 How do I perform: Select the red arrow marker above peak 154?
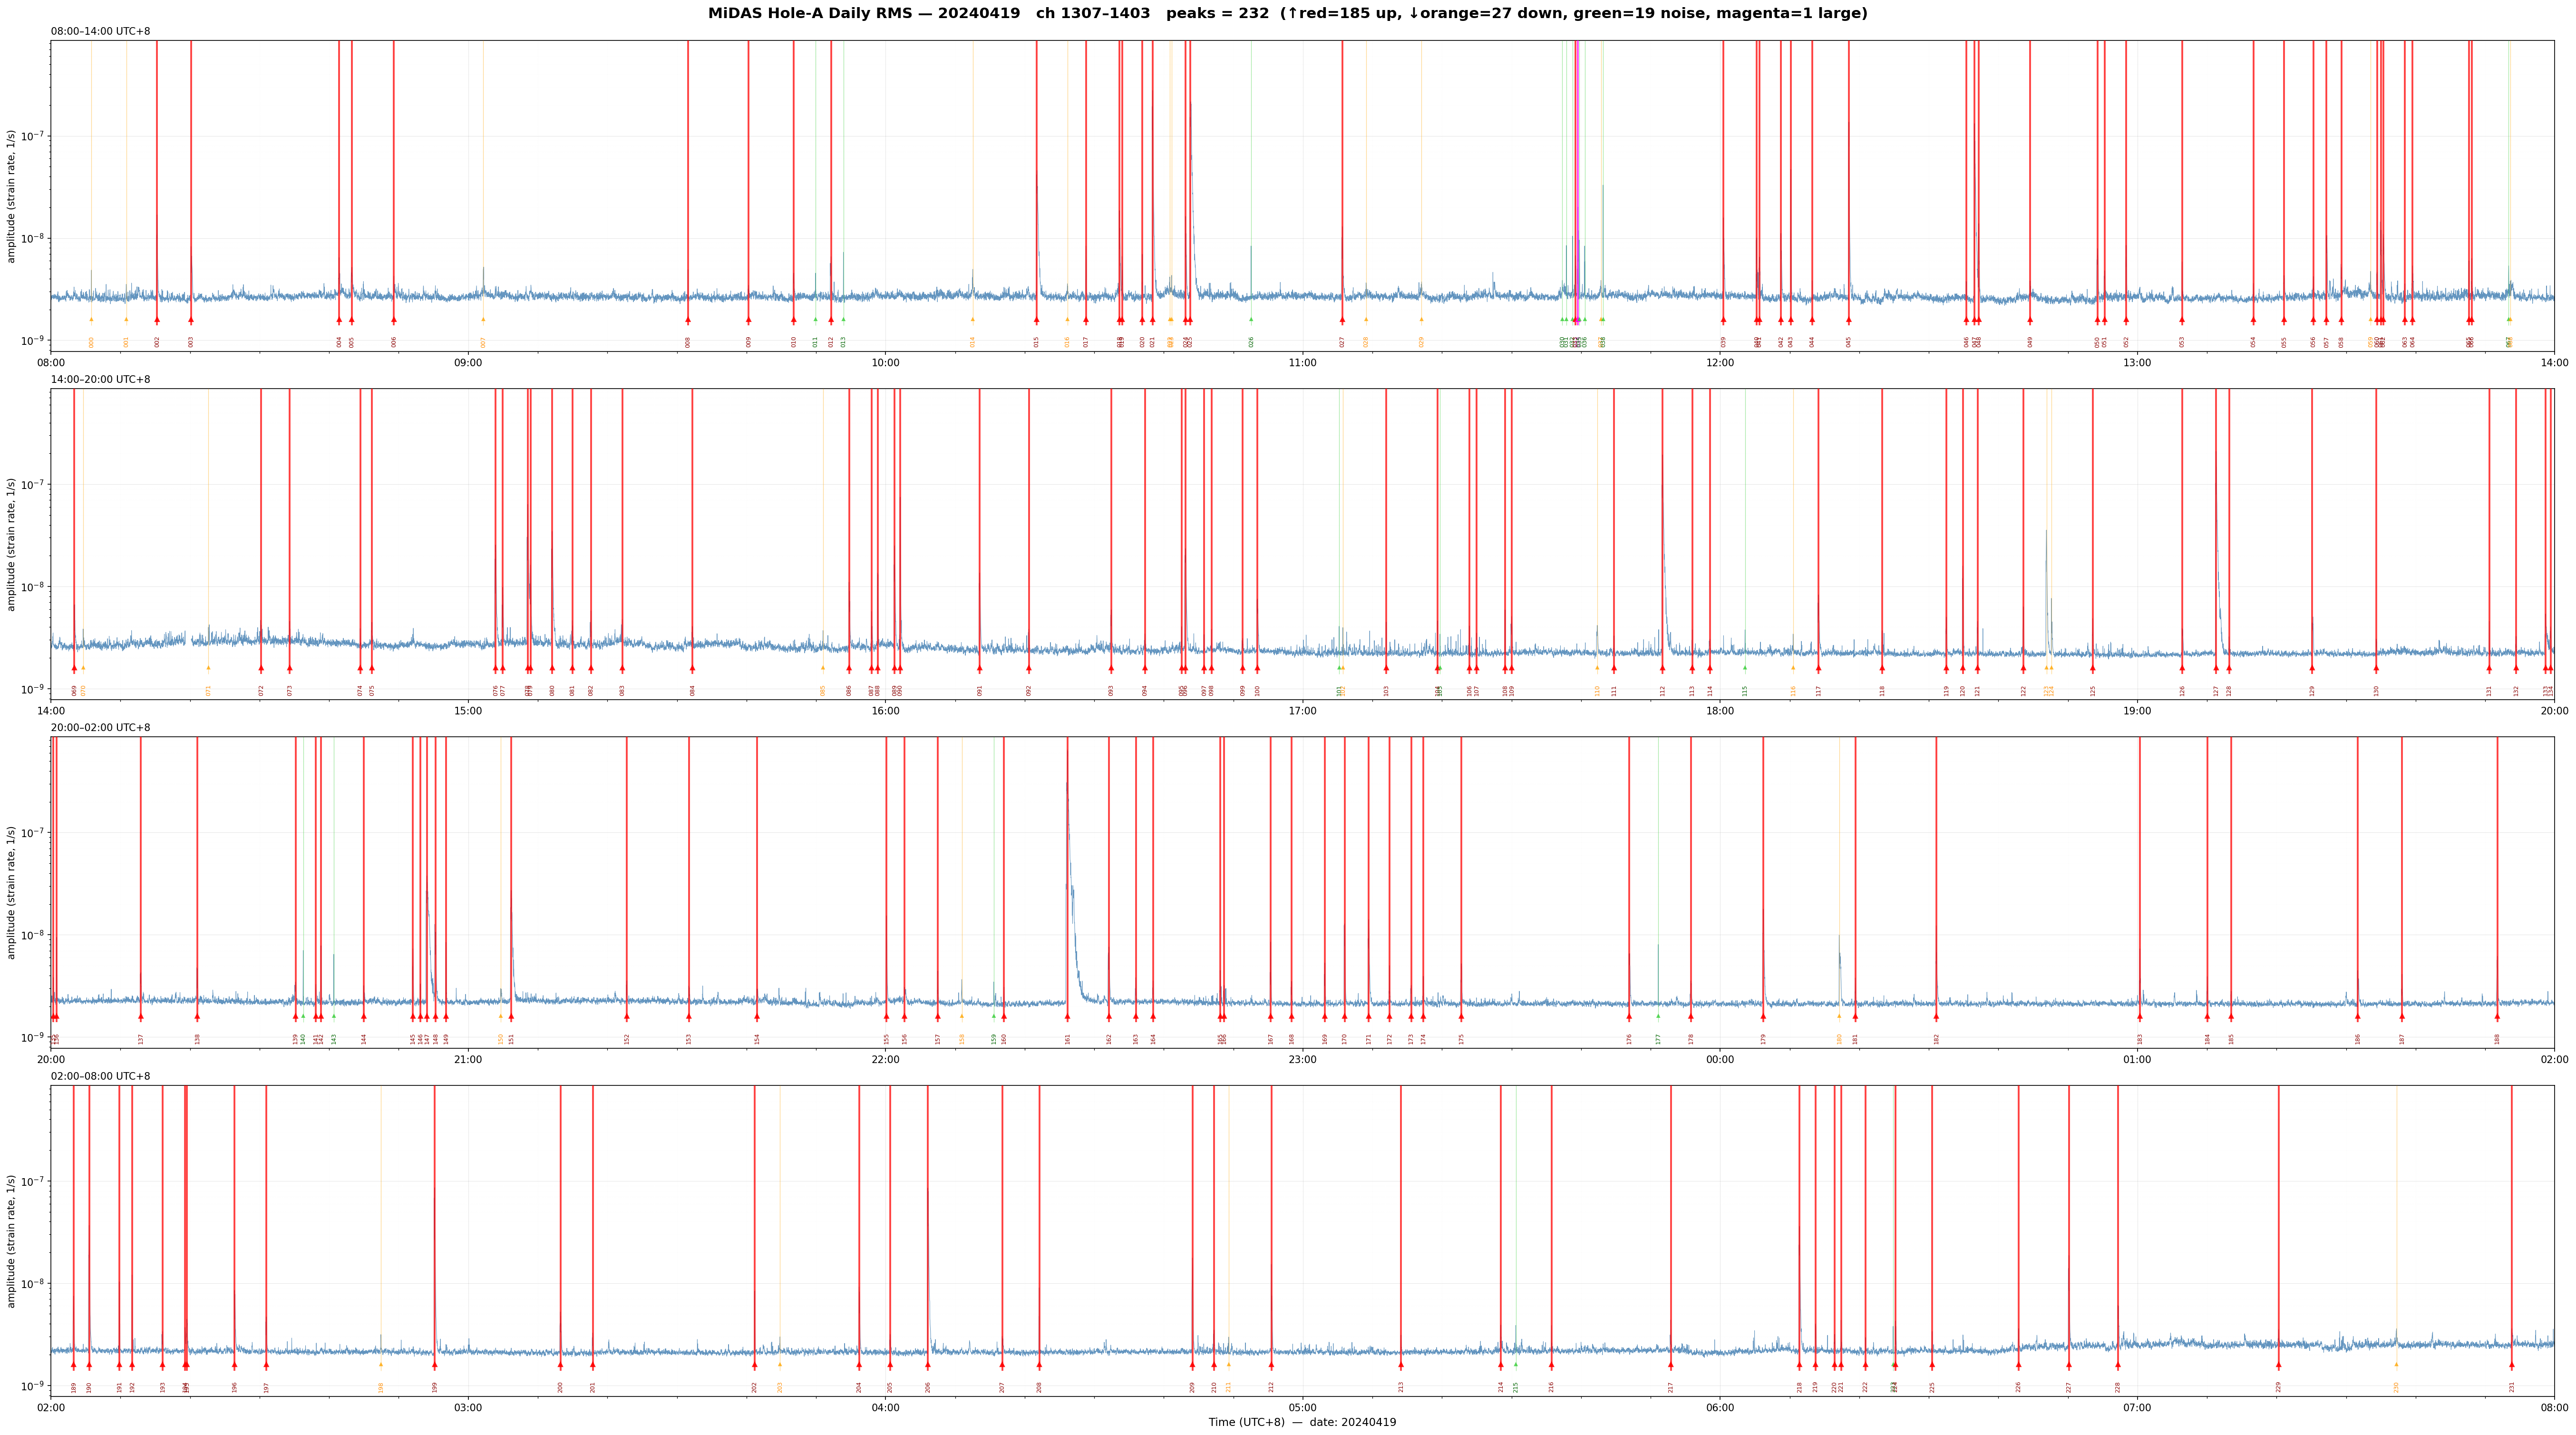coord(757,1017)
